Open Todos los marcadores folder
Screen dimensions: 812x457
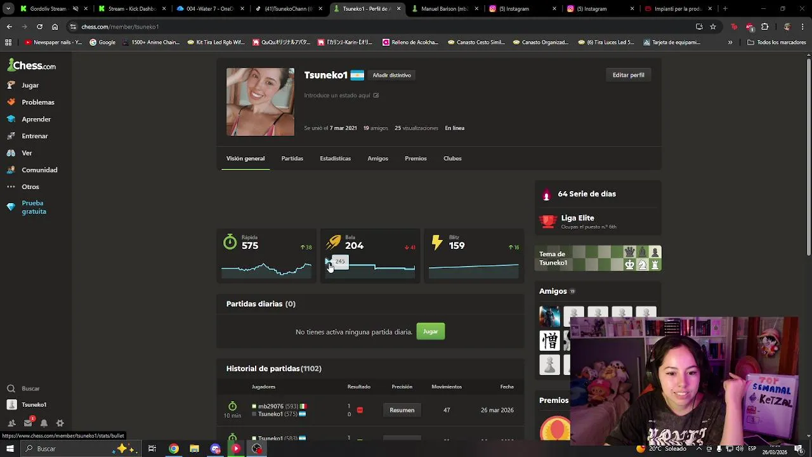777,43
